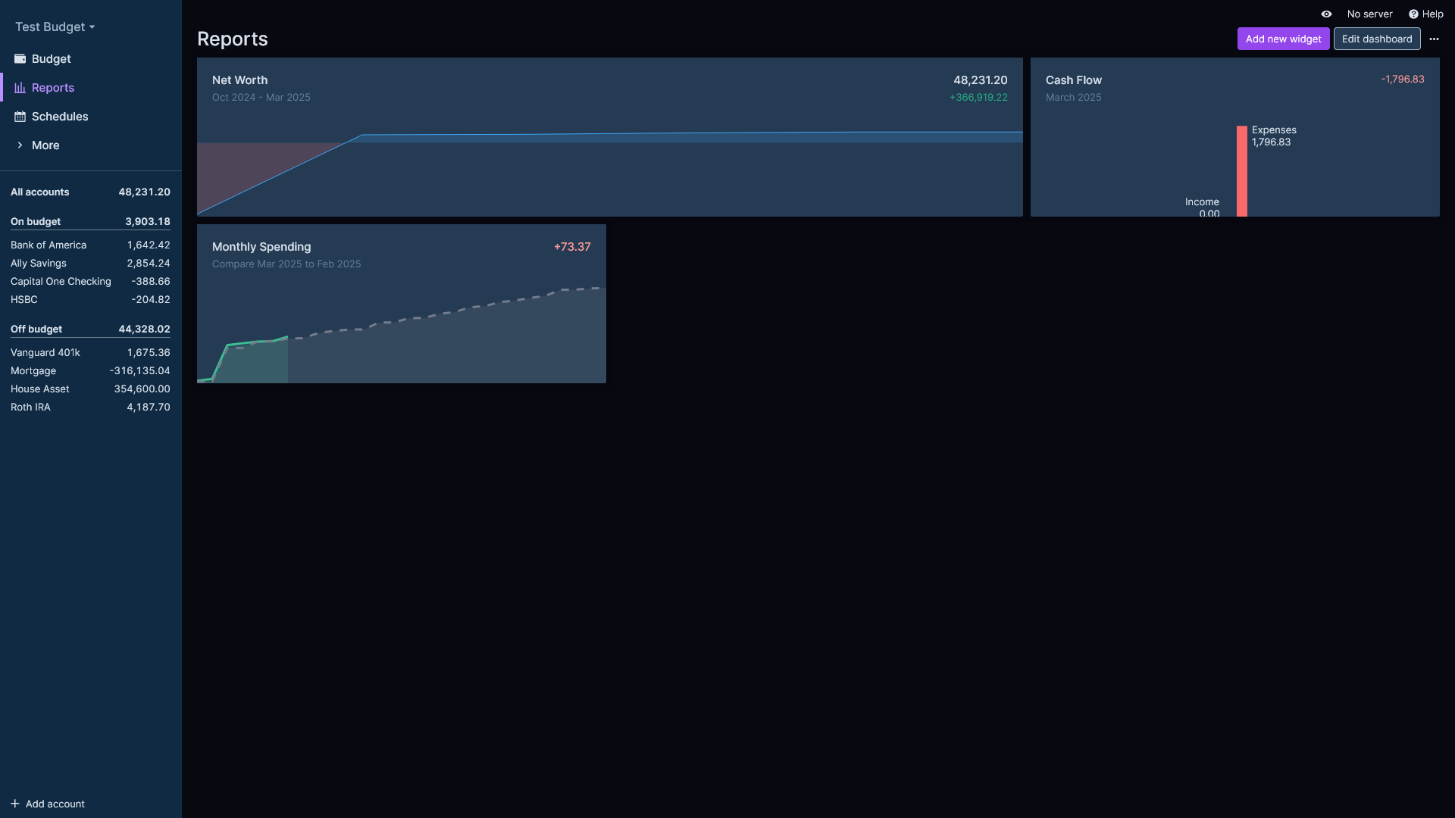Screen dimensions: 1455x818
Task: Open Ally Savings account
Action: (90, 264)
